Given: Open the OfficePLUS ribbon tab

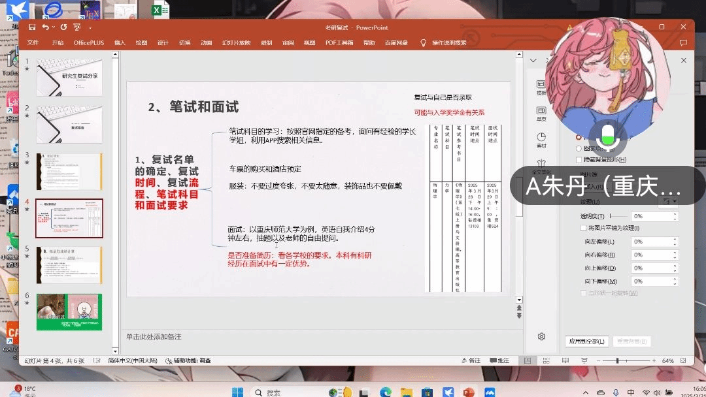Looking at the screenshot, I should click(x=89, y=42).
